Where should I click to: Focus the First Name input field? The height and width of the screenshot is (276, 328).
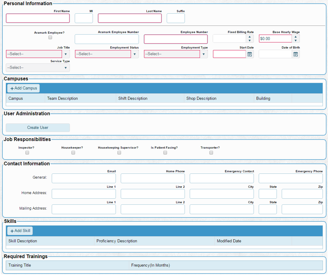pos(38,18)
